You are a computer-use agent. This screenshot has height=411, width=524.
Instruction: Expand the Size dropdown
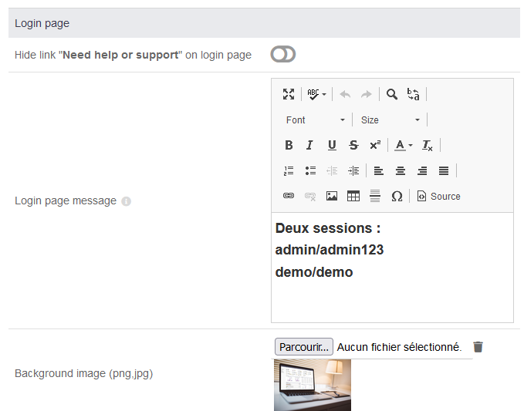pos(390,120)
